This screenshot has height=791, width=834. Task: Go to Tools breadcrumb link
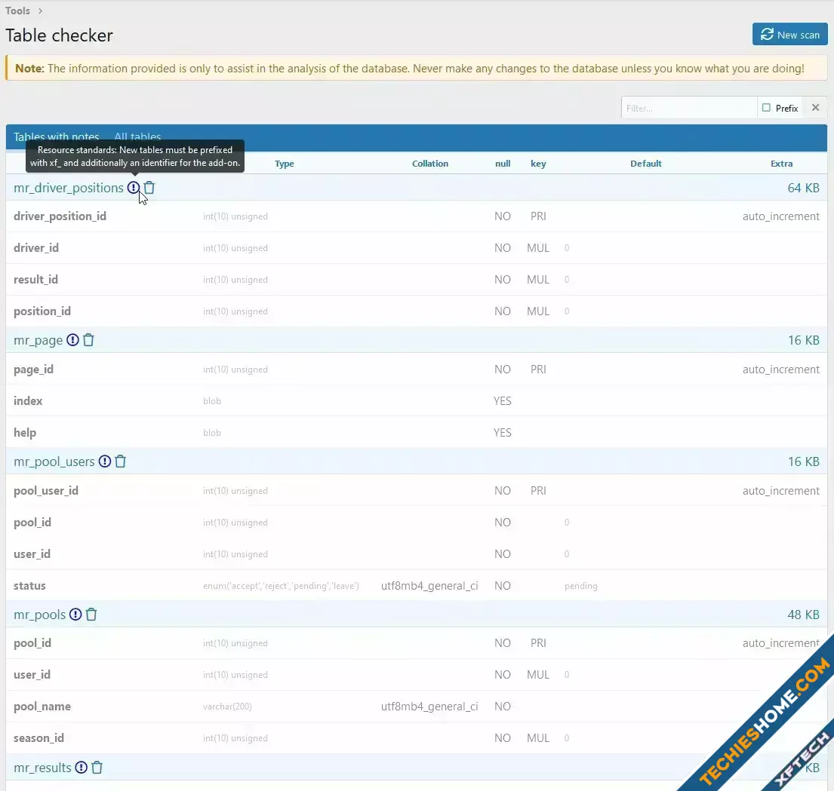pyautogui.click(x=17, y=11)
